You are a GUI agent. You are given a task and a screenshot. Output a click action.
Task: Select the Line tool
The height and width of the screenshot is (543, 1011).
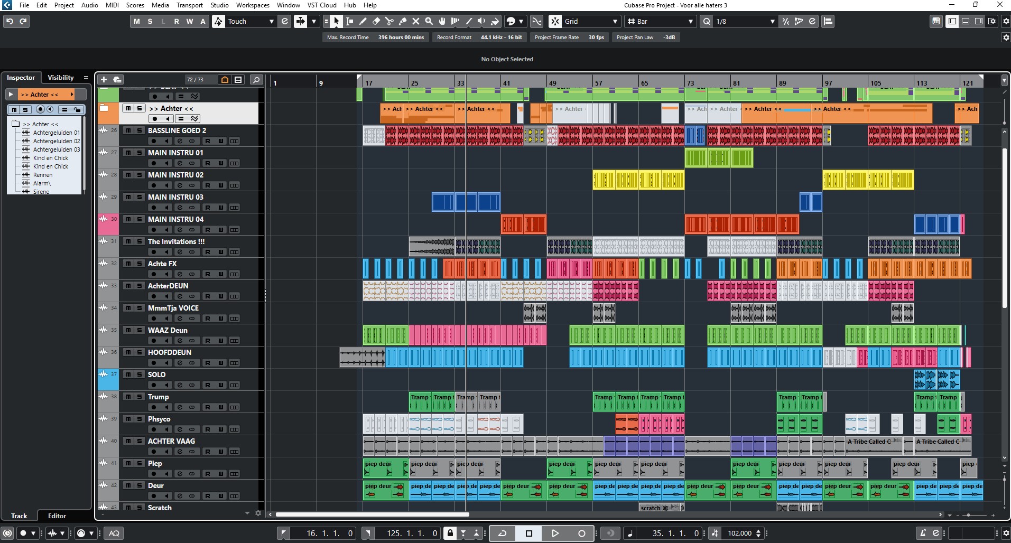pos(469,21)
